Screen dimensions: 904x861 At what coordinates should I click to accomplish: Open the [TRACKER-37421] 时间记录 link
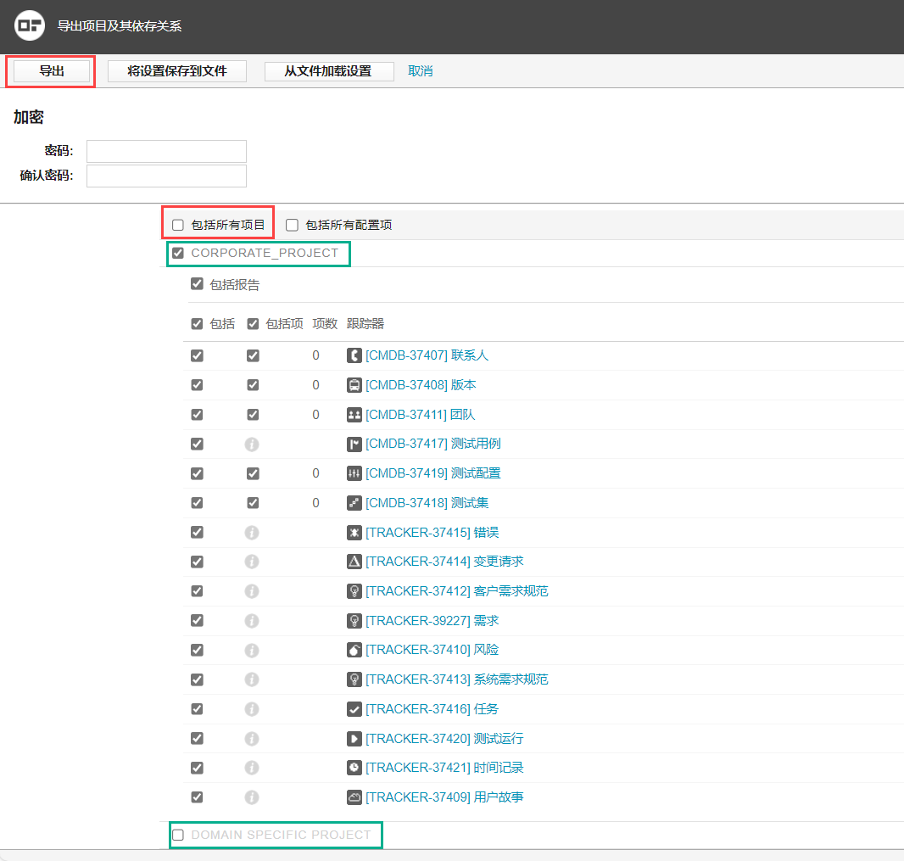click(444, 768)
